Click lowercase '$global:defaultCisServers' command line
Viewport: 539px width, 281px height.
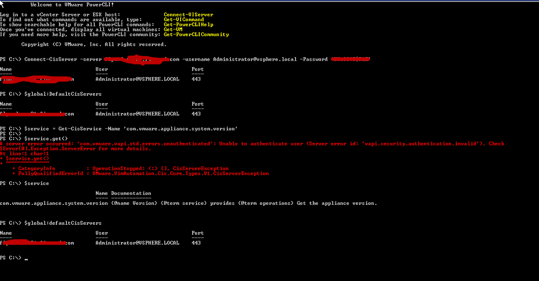point(51,223)
